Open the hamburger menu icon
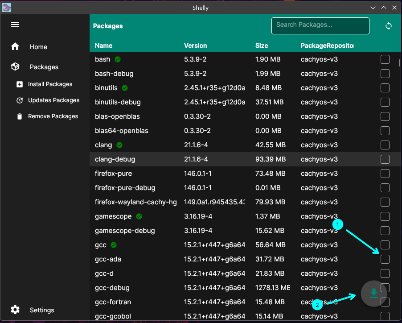The image size is (402, 323). click(15, 25)
